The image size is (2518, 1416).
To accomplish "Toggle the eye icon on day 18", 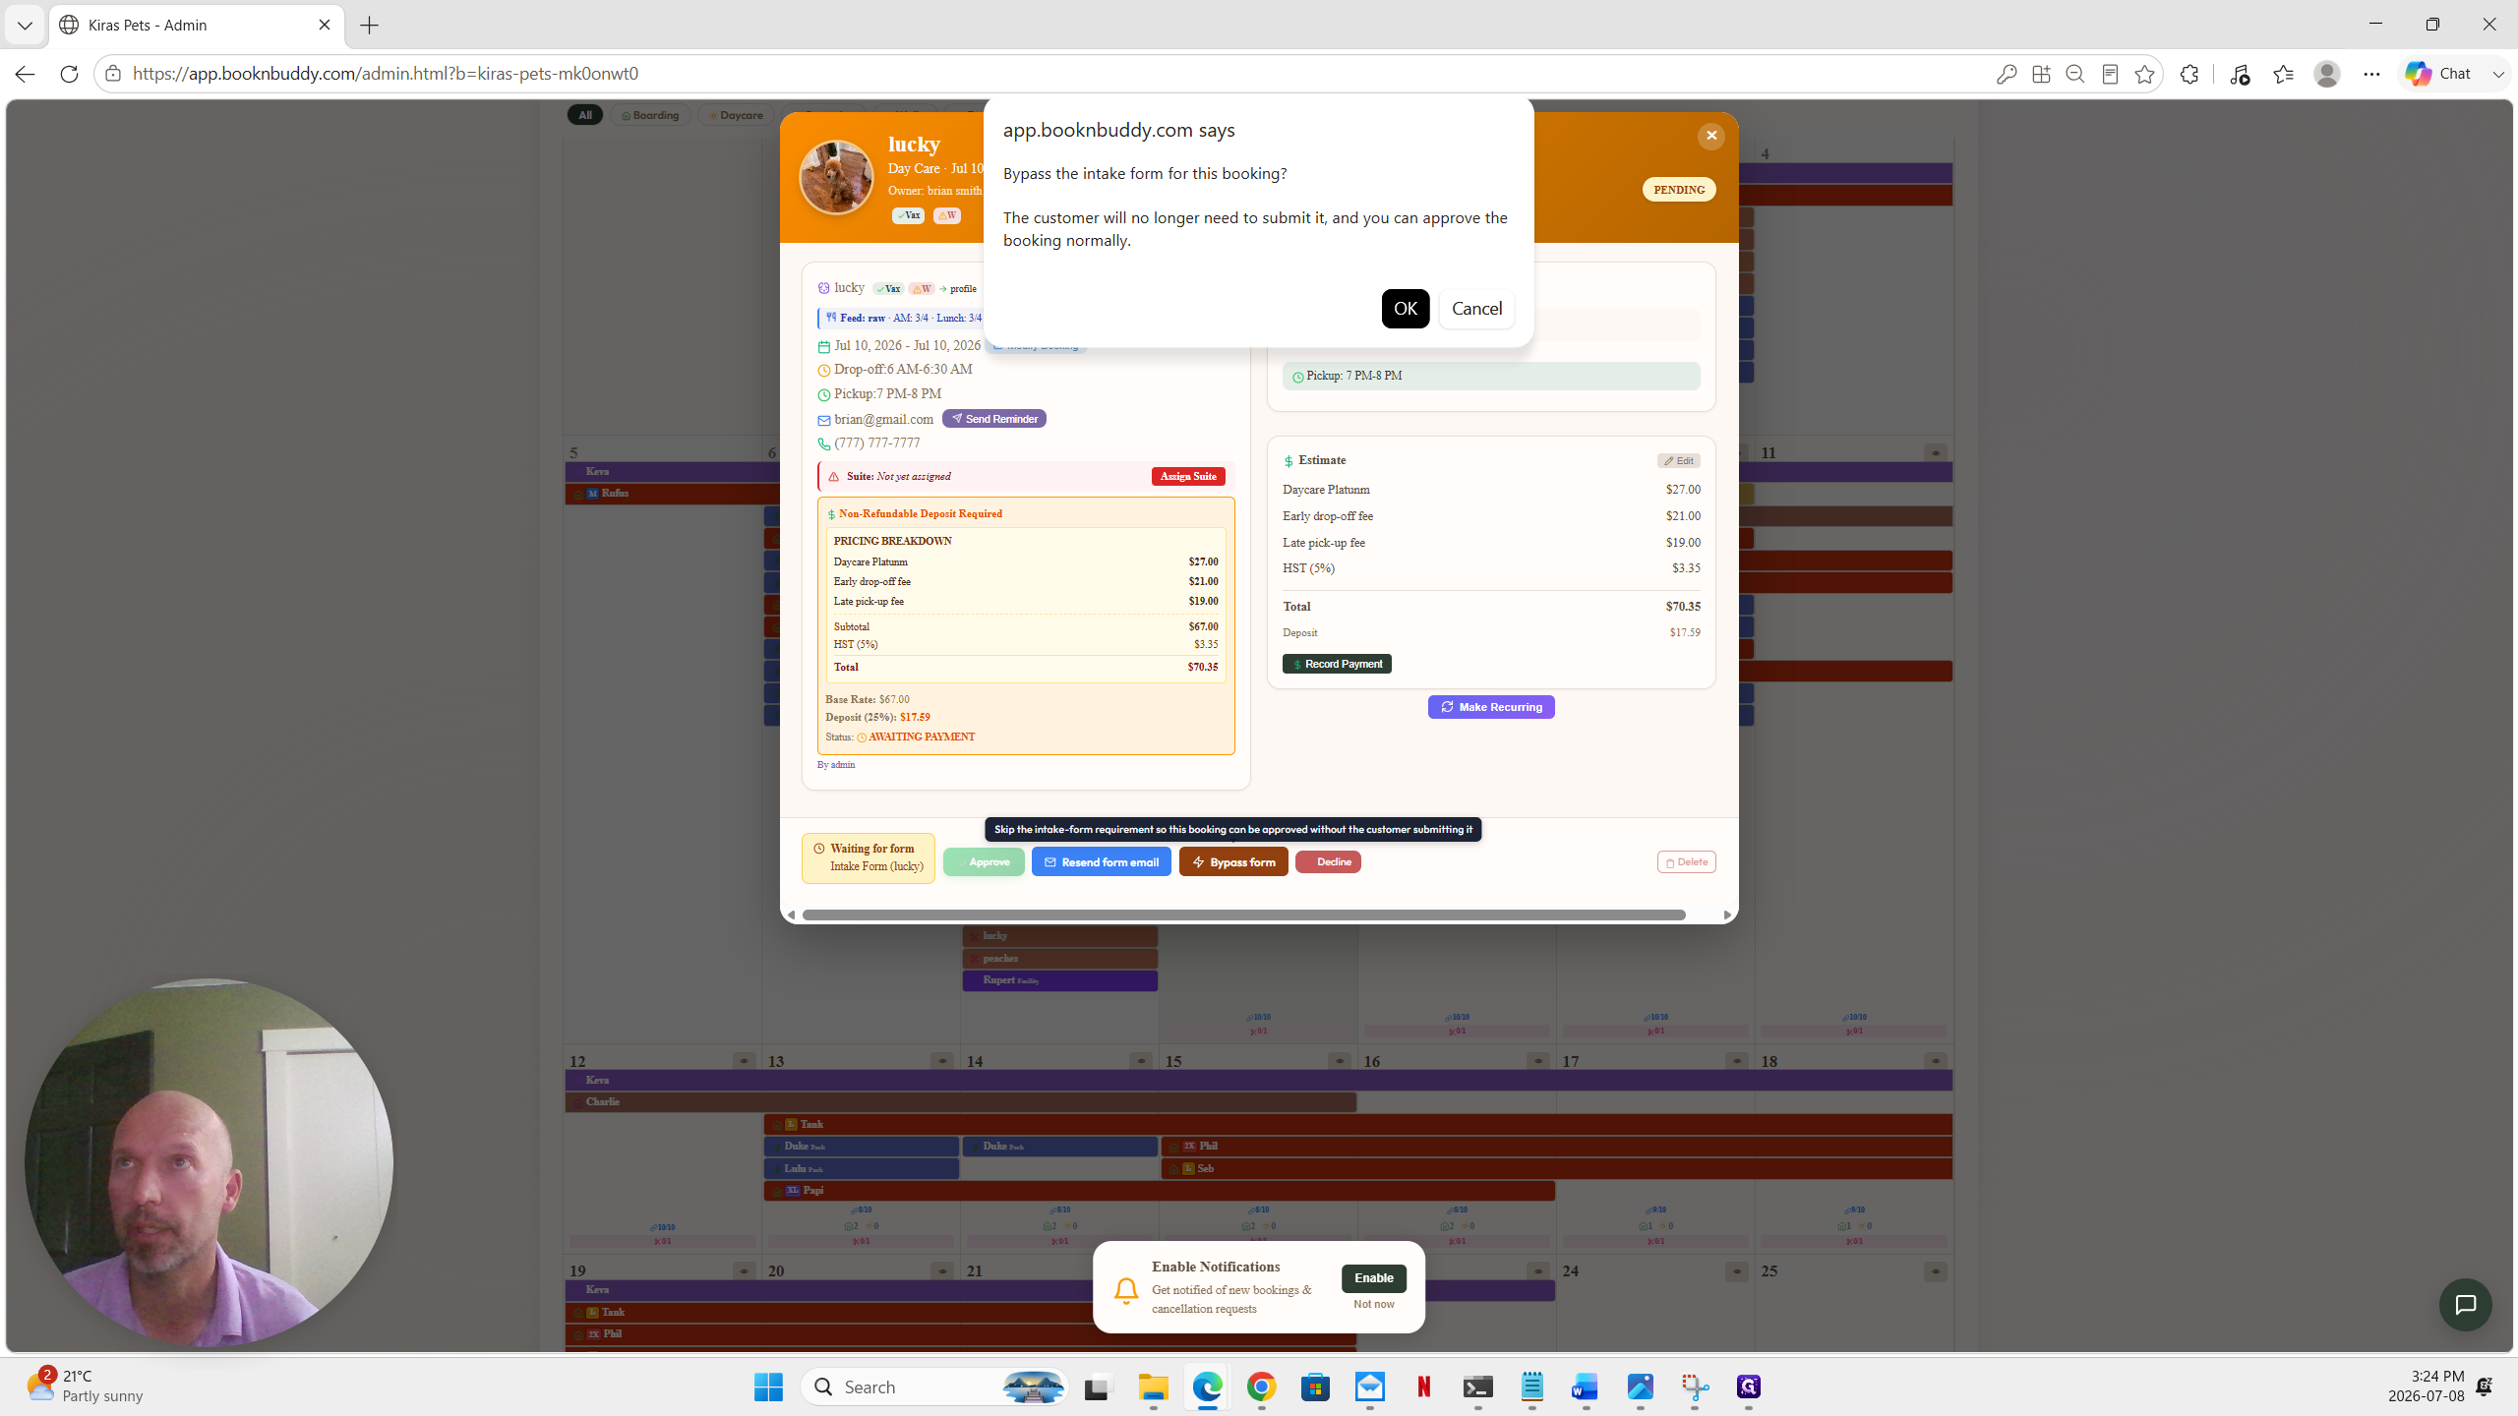I will [1935, 1061].
